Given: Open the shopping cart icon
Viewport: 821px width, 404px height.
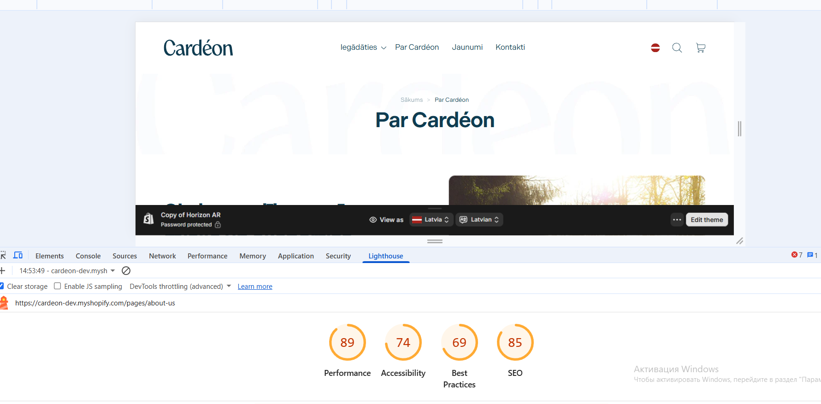Looking at the screenshot, I should [x=701, y=47].
